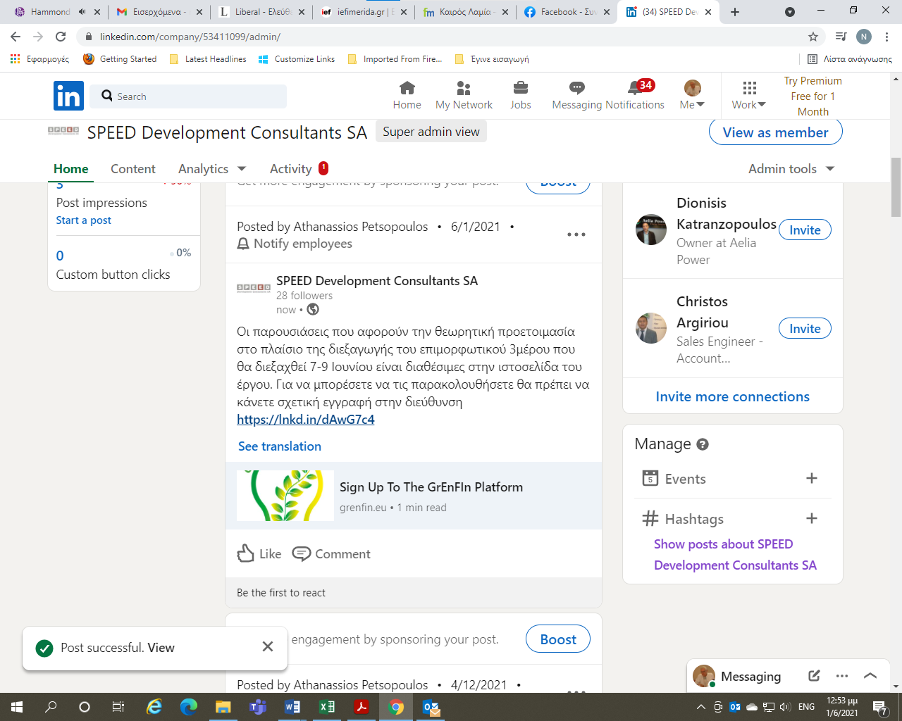Reload the page
The height and width of the screenshot is (721, 902).
(61, 37)
